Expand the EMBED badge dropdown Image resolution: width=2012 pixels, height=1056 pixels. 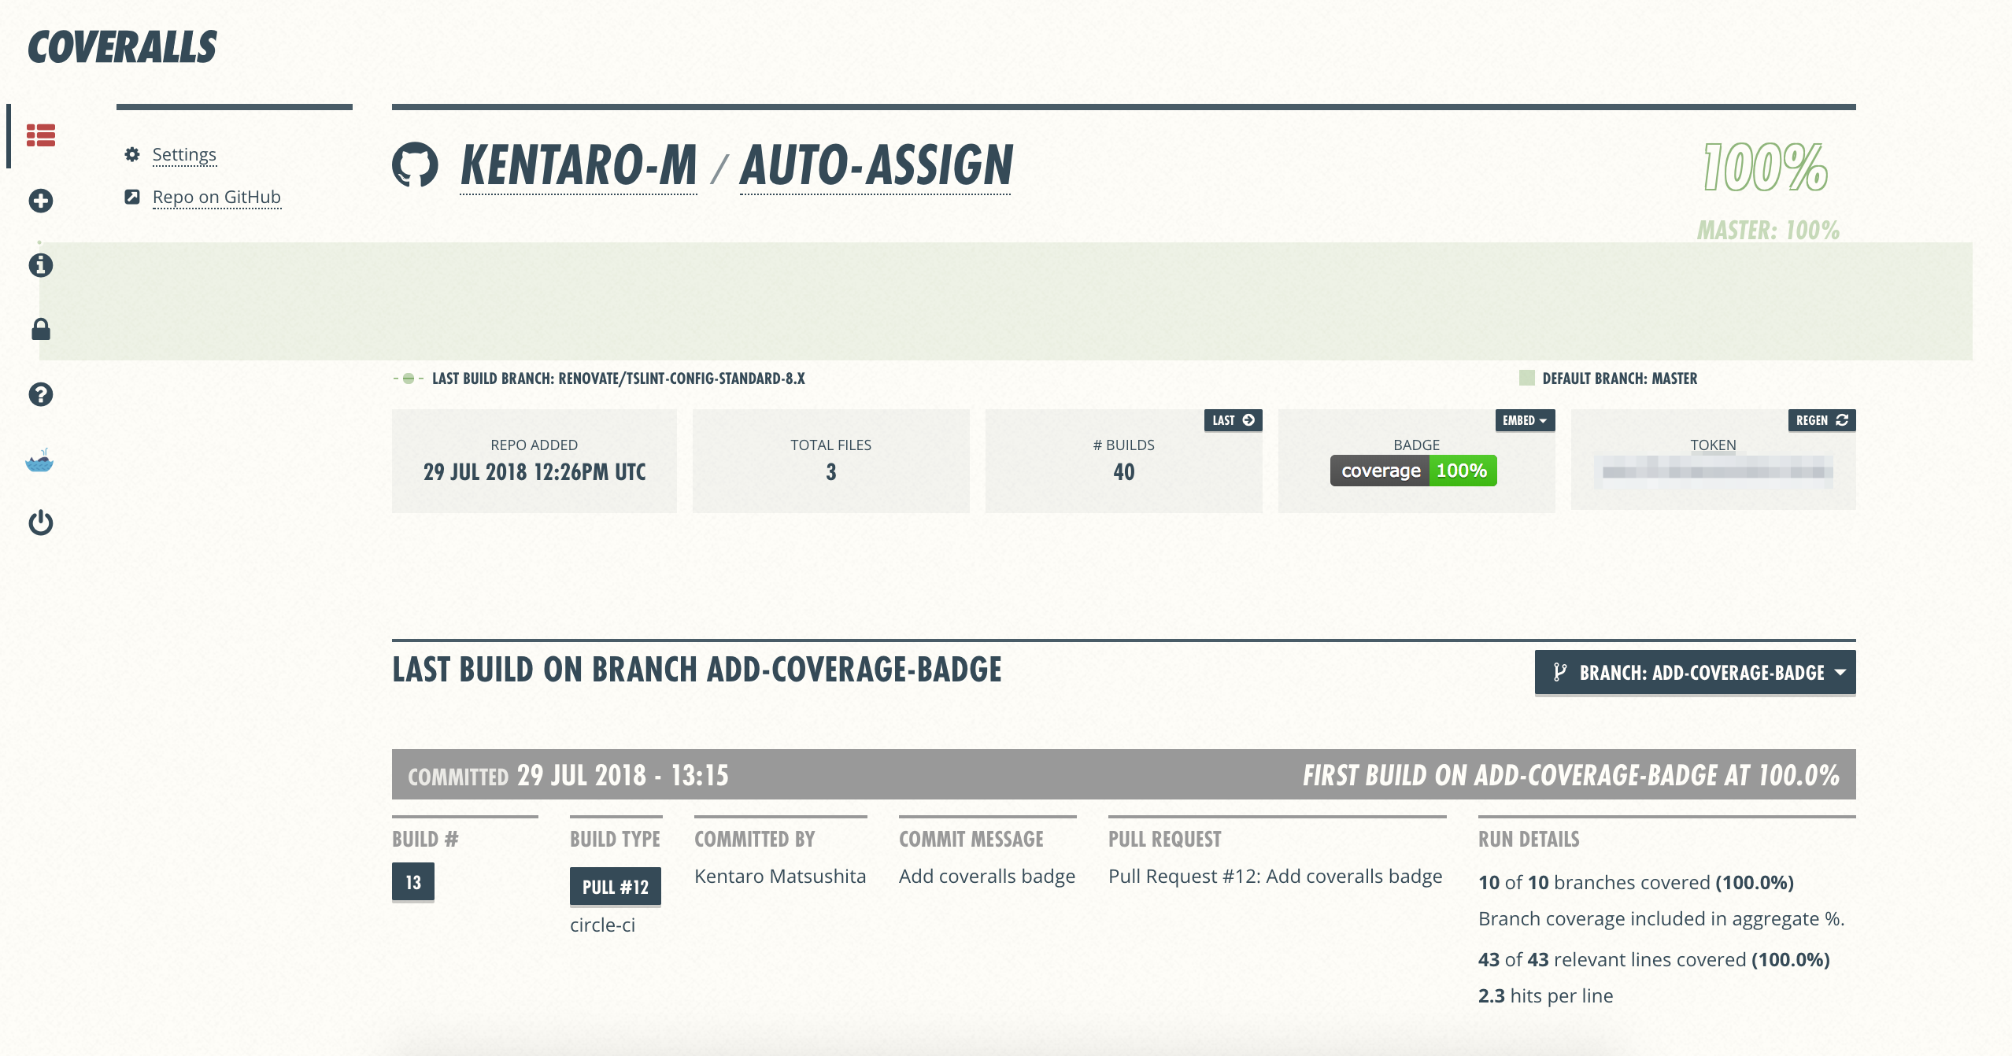pos(1525,420)
